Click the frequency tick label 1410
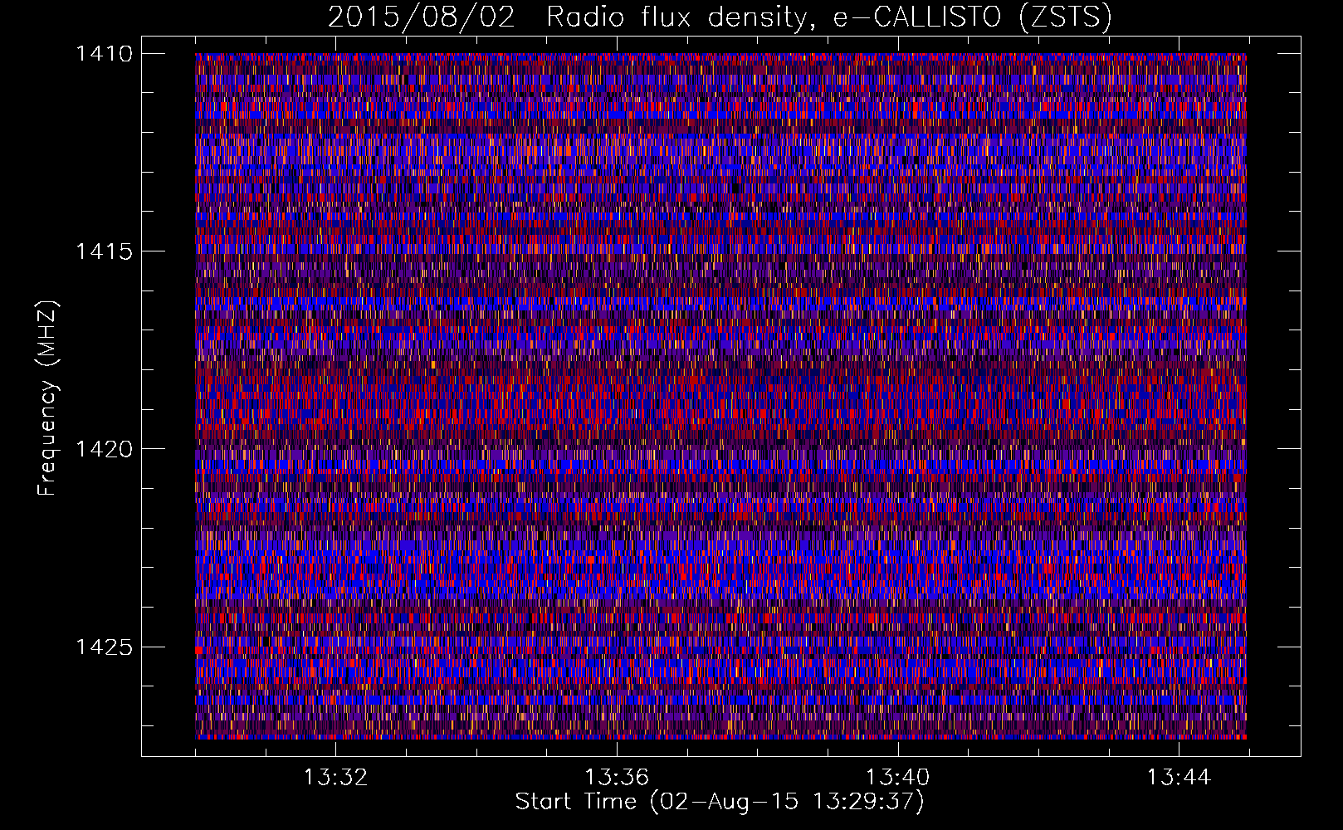This screenshot has width=1343, height=830. pyautogui.click(x=104, y=54)
